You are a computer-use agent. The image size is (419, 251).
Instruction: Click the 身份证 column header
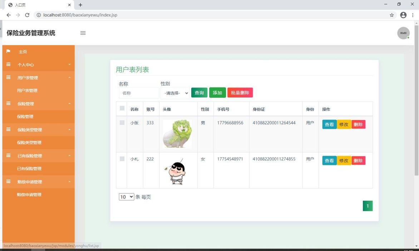coord(259,109)
